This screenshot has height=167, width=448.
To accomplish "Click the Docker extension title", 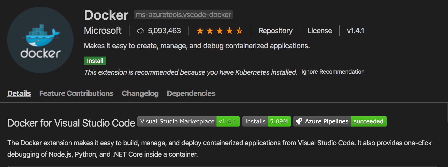I will tap(106, 15).
